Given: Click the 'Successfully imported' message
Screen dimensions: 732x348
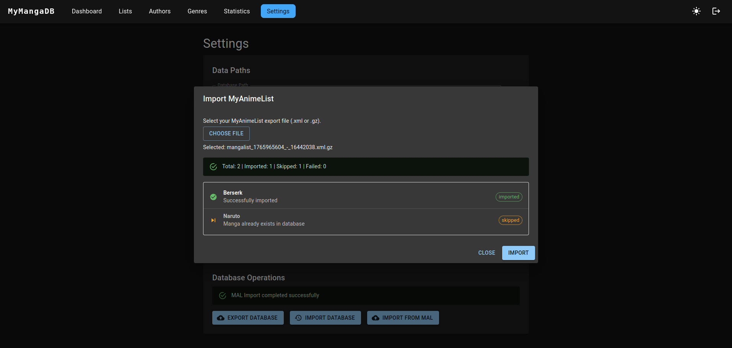Looking at the screenshot, I should 251,200.
